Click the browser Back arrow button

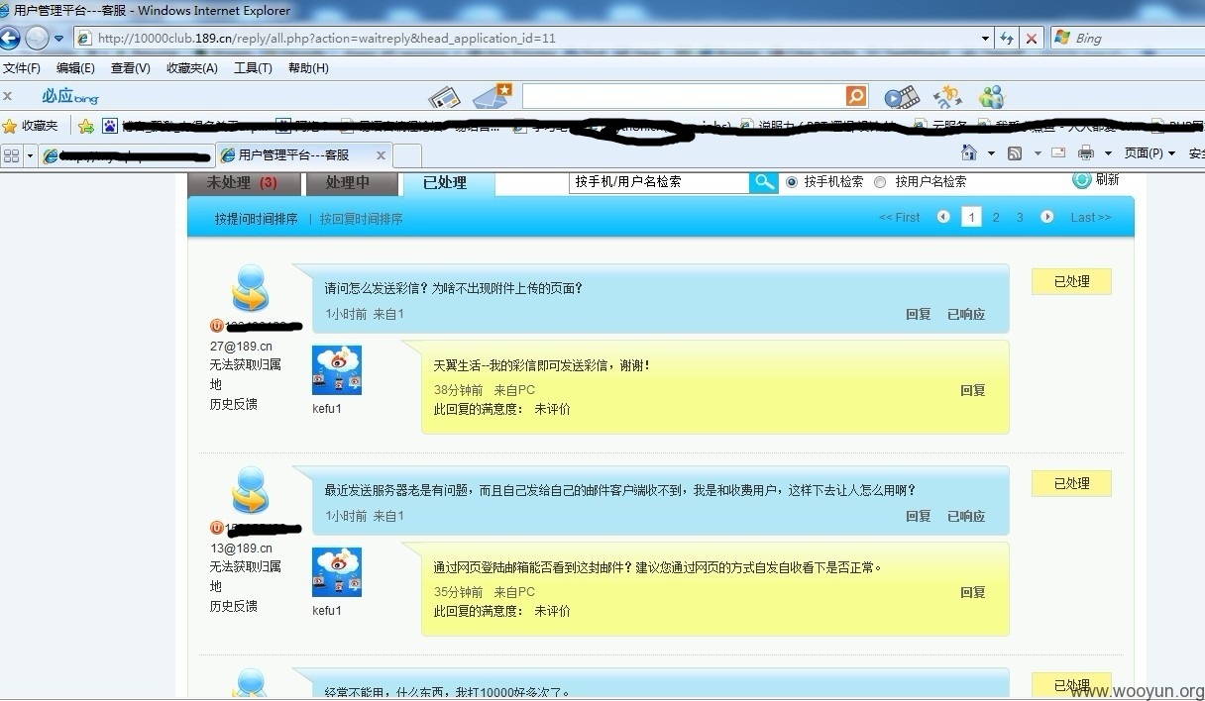click(10, 39)
